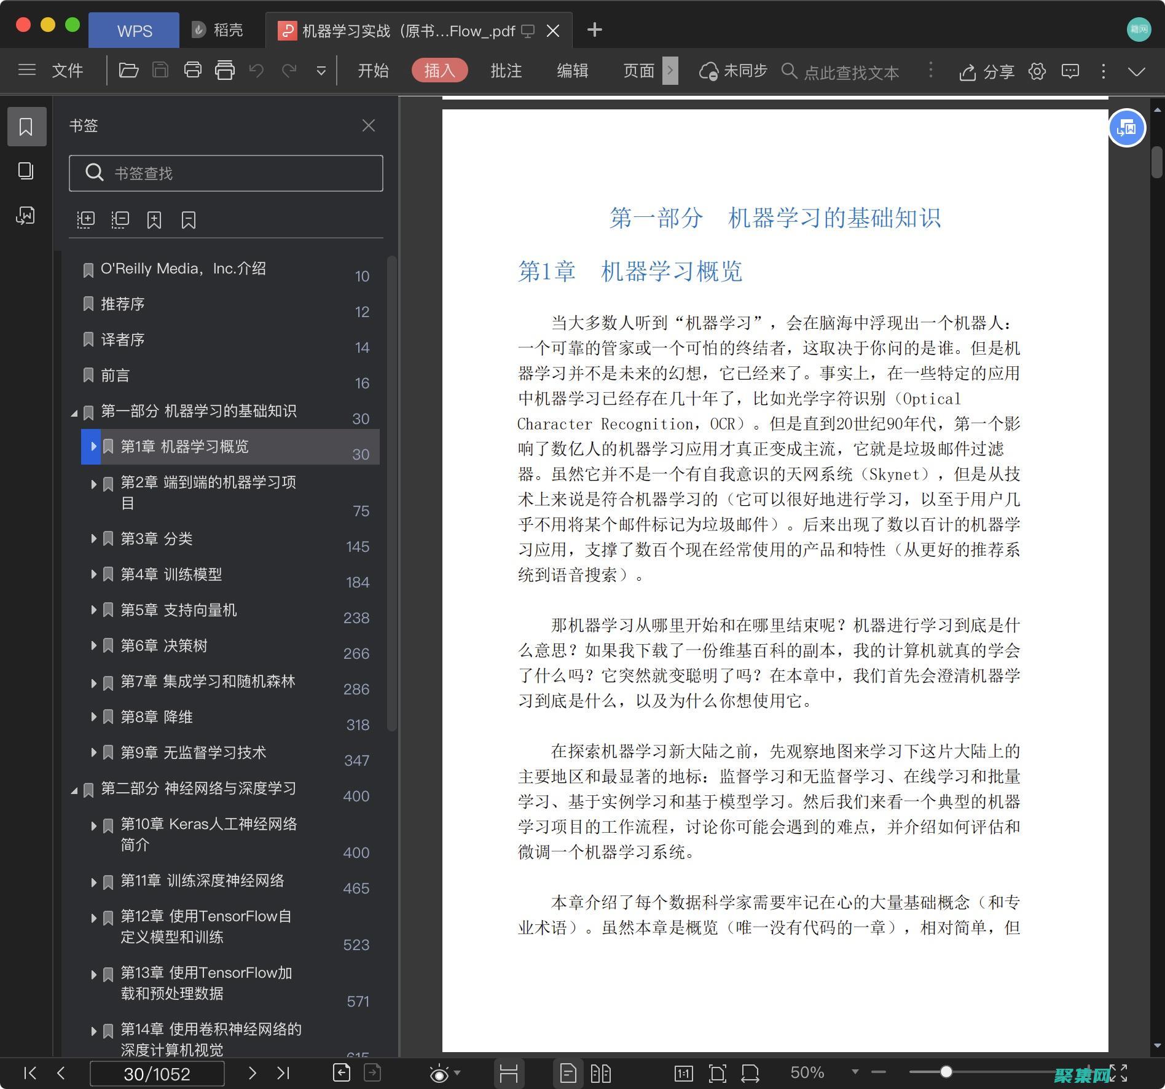
Task: Open the settings gear in toolbar
Action: pos(1037,71)
